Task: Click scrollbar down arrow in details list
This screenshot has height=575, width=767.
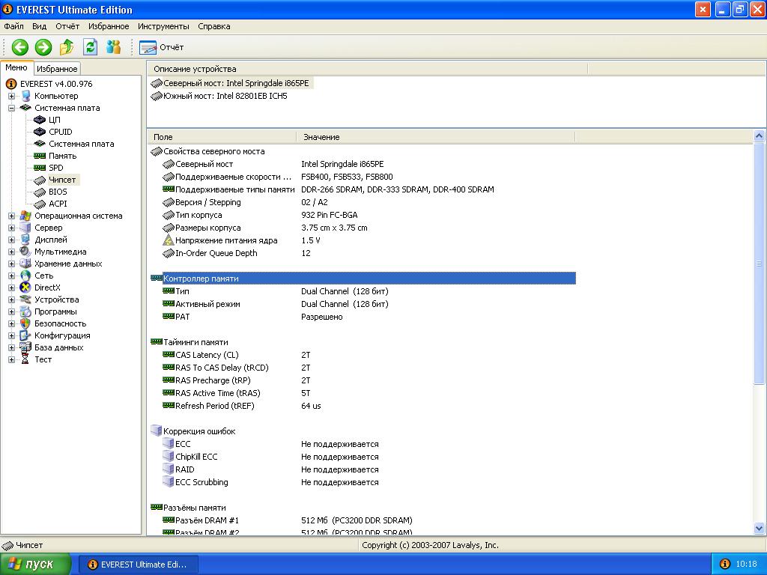Action: tap(759, 529)
